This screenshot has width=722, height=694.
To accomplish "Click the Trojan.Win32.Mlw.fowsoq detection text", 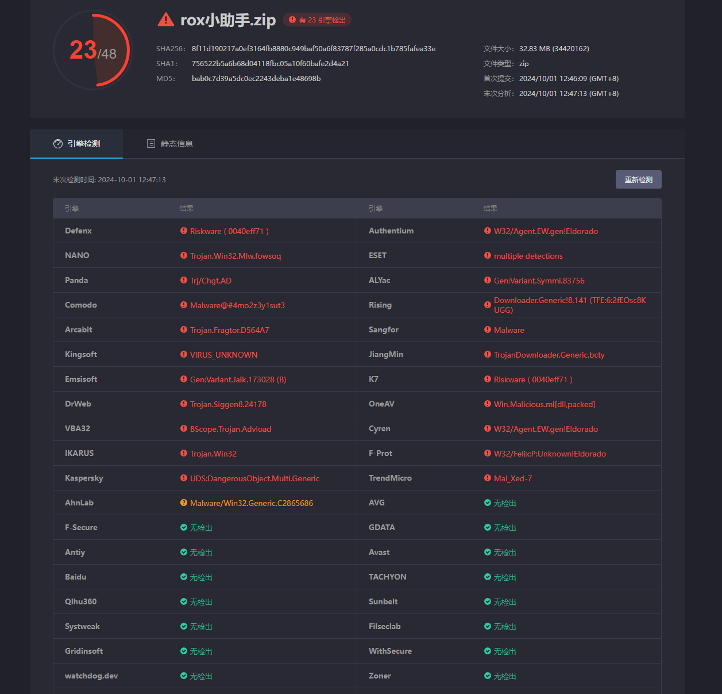I will pyautogui.click(x=235, y=256).
